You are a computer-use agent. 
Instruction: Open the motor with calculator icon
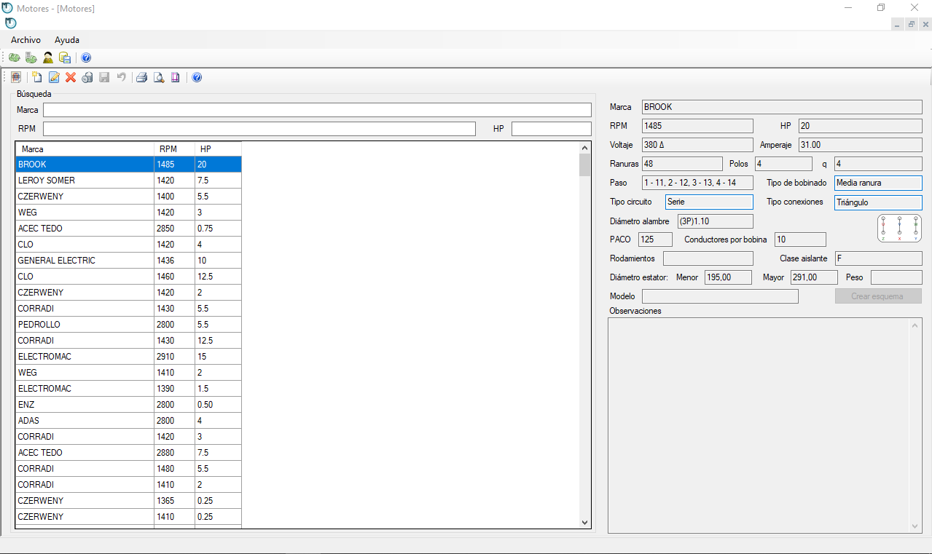(x=31, y=58)
